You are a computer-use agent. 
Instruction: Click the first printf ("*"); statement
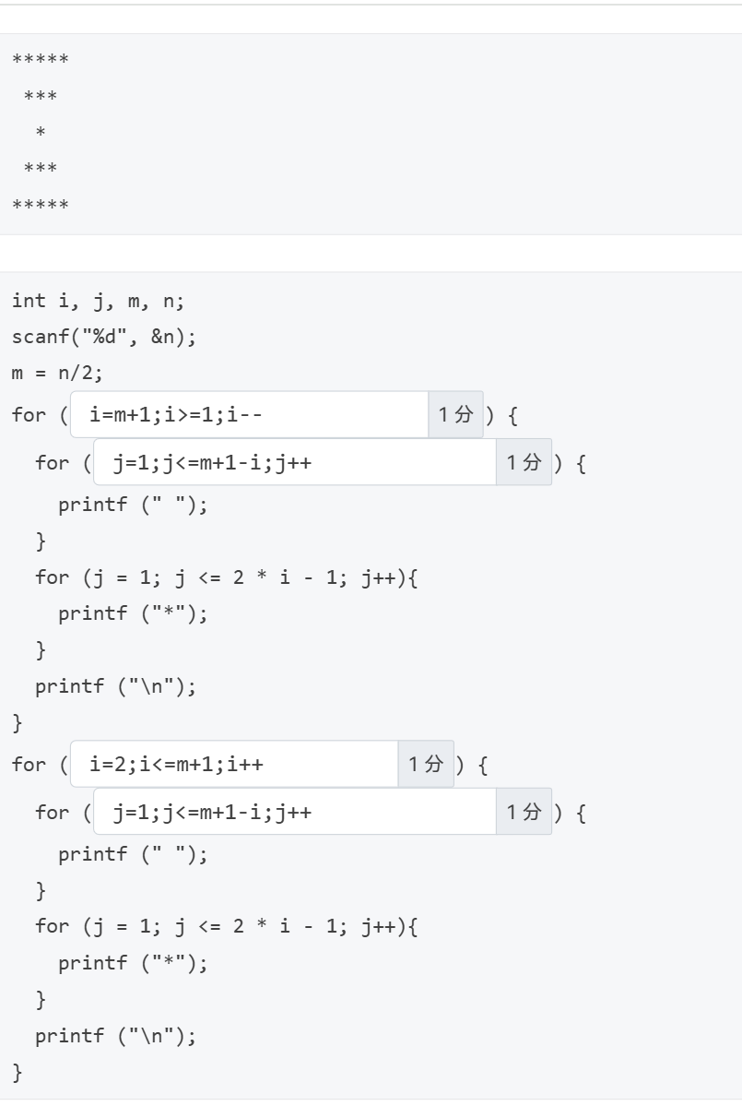(x=134, y=613)
